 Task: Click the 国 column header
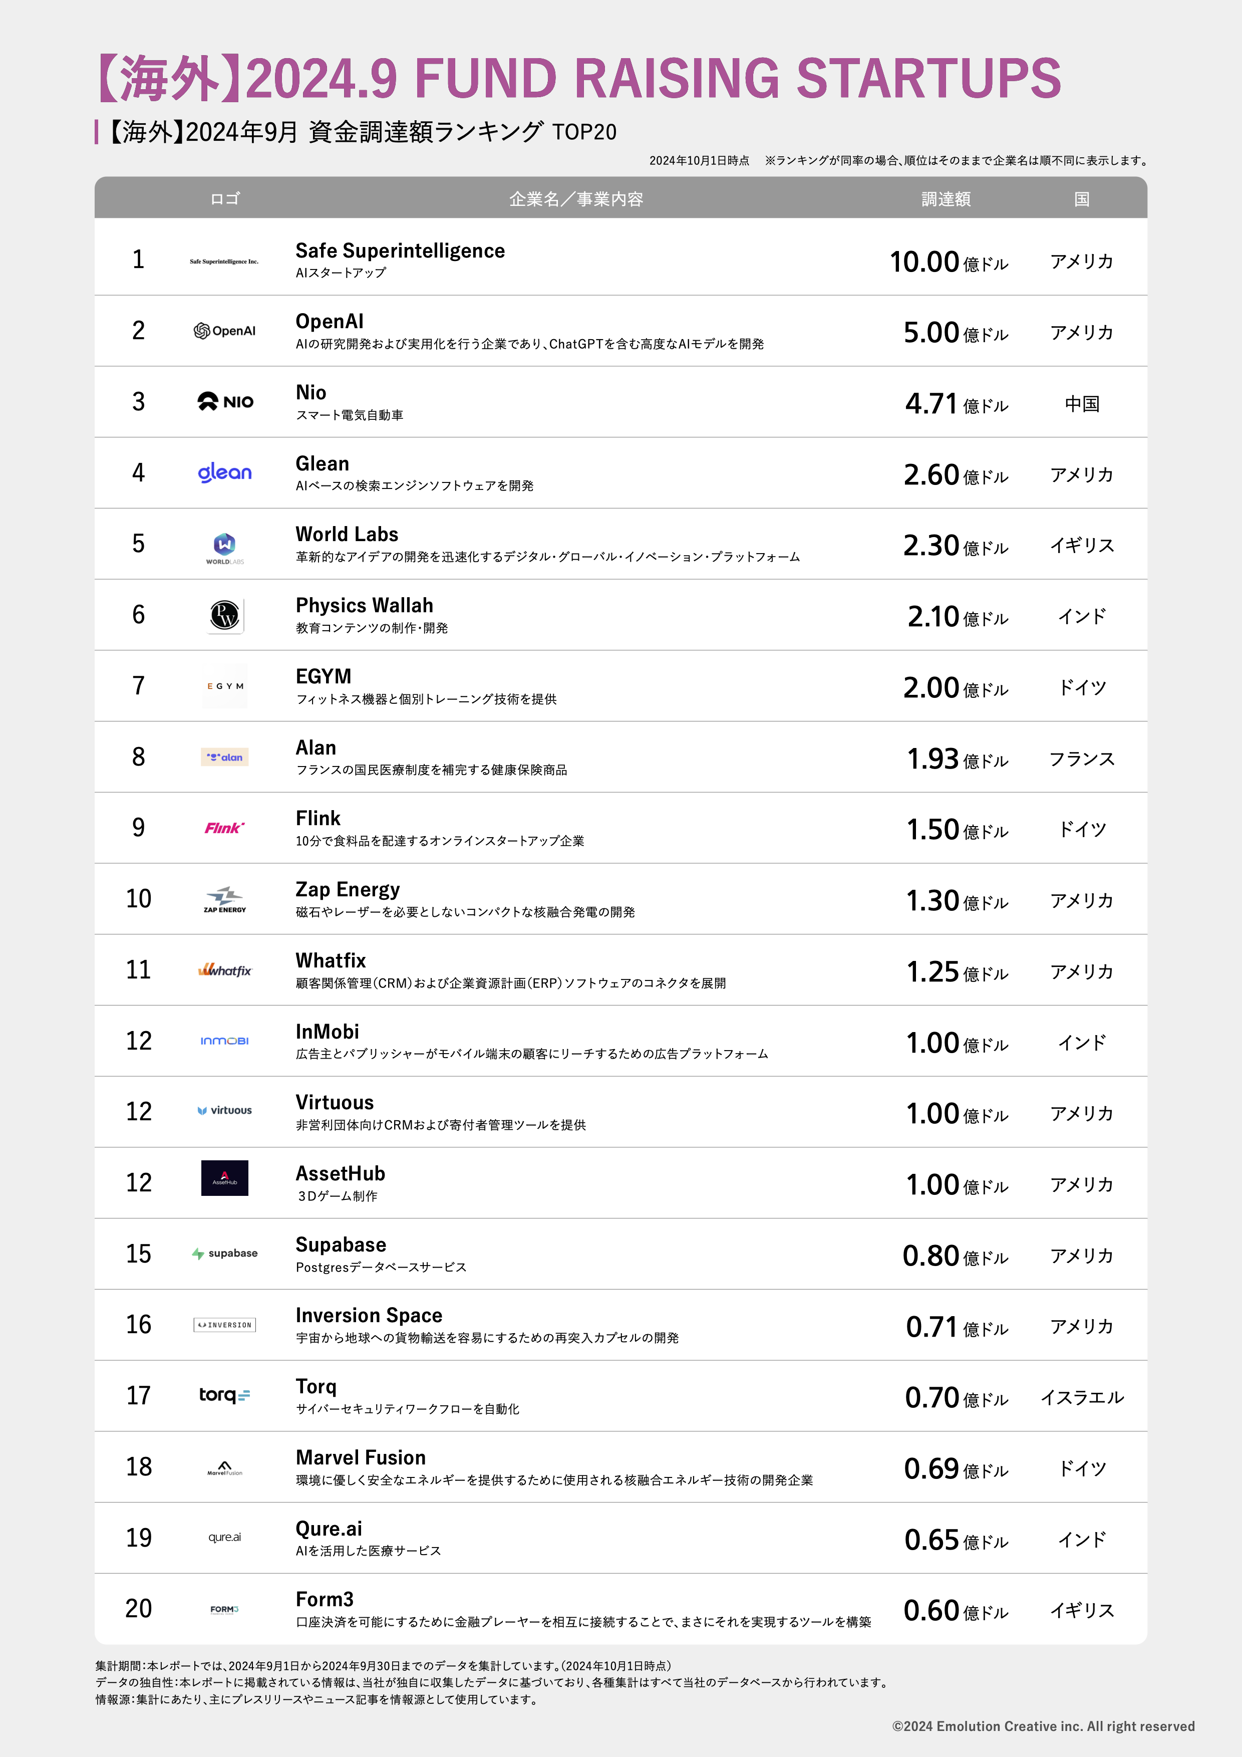point(1081,199)
